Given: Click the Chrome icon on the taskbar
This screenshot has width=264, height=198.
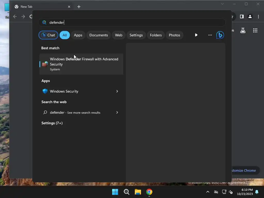Looking at the screenshot, I should [x=149, y=192].
